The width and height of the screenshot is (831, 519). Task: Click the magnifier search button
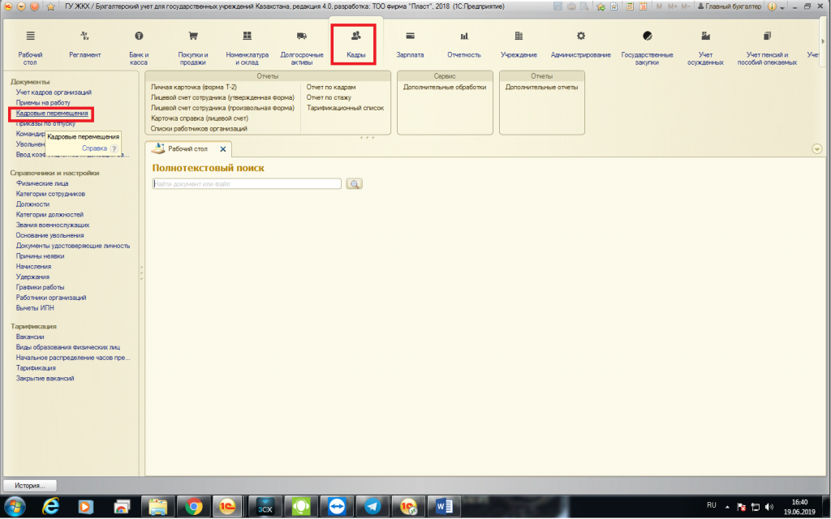pyautogui.click(x=354, y=184)
